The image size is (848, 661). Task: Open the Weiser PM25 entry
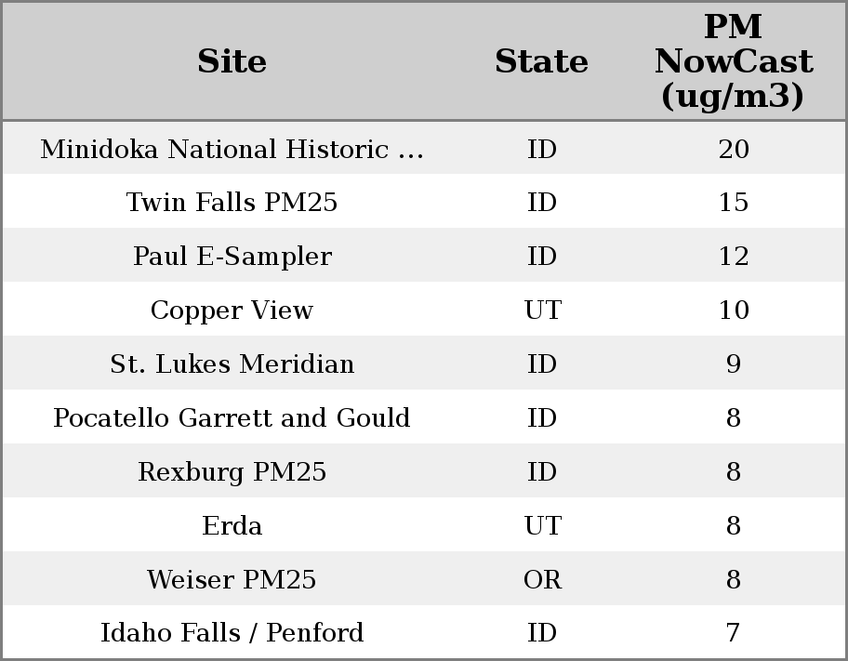[x=232, y=580]
